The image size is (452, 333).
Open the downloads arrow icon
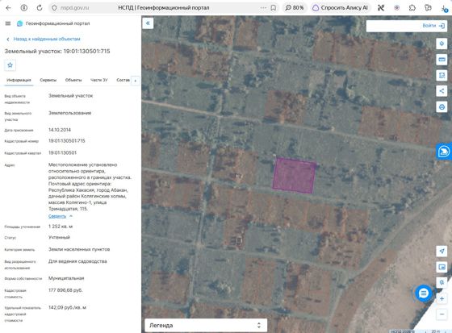444,8
